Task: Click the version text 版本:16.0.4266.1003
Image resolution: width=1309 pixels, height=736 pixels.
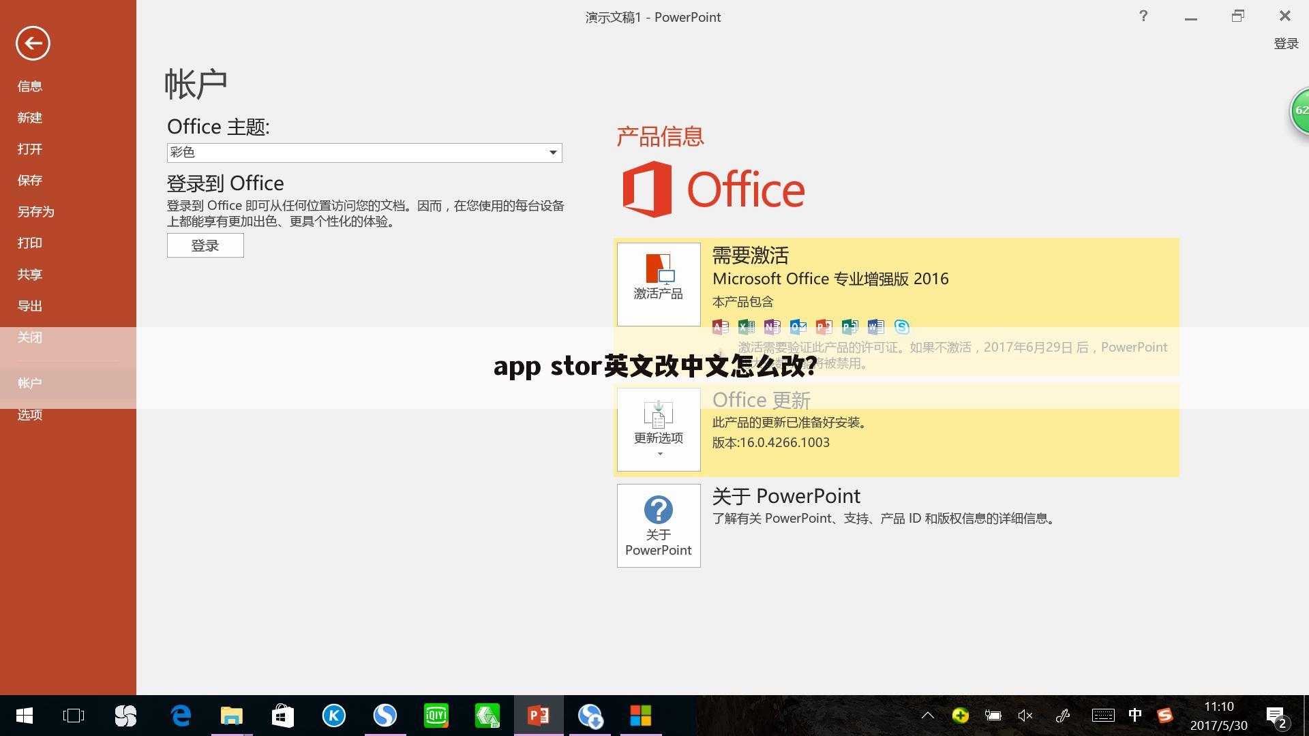Action: [771, 442]
